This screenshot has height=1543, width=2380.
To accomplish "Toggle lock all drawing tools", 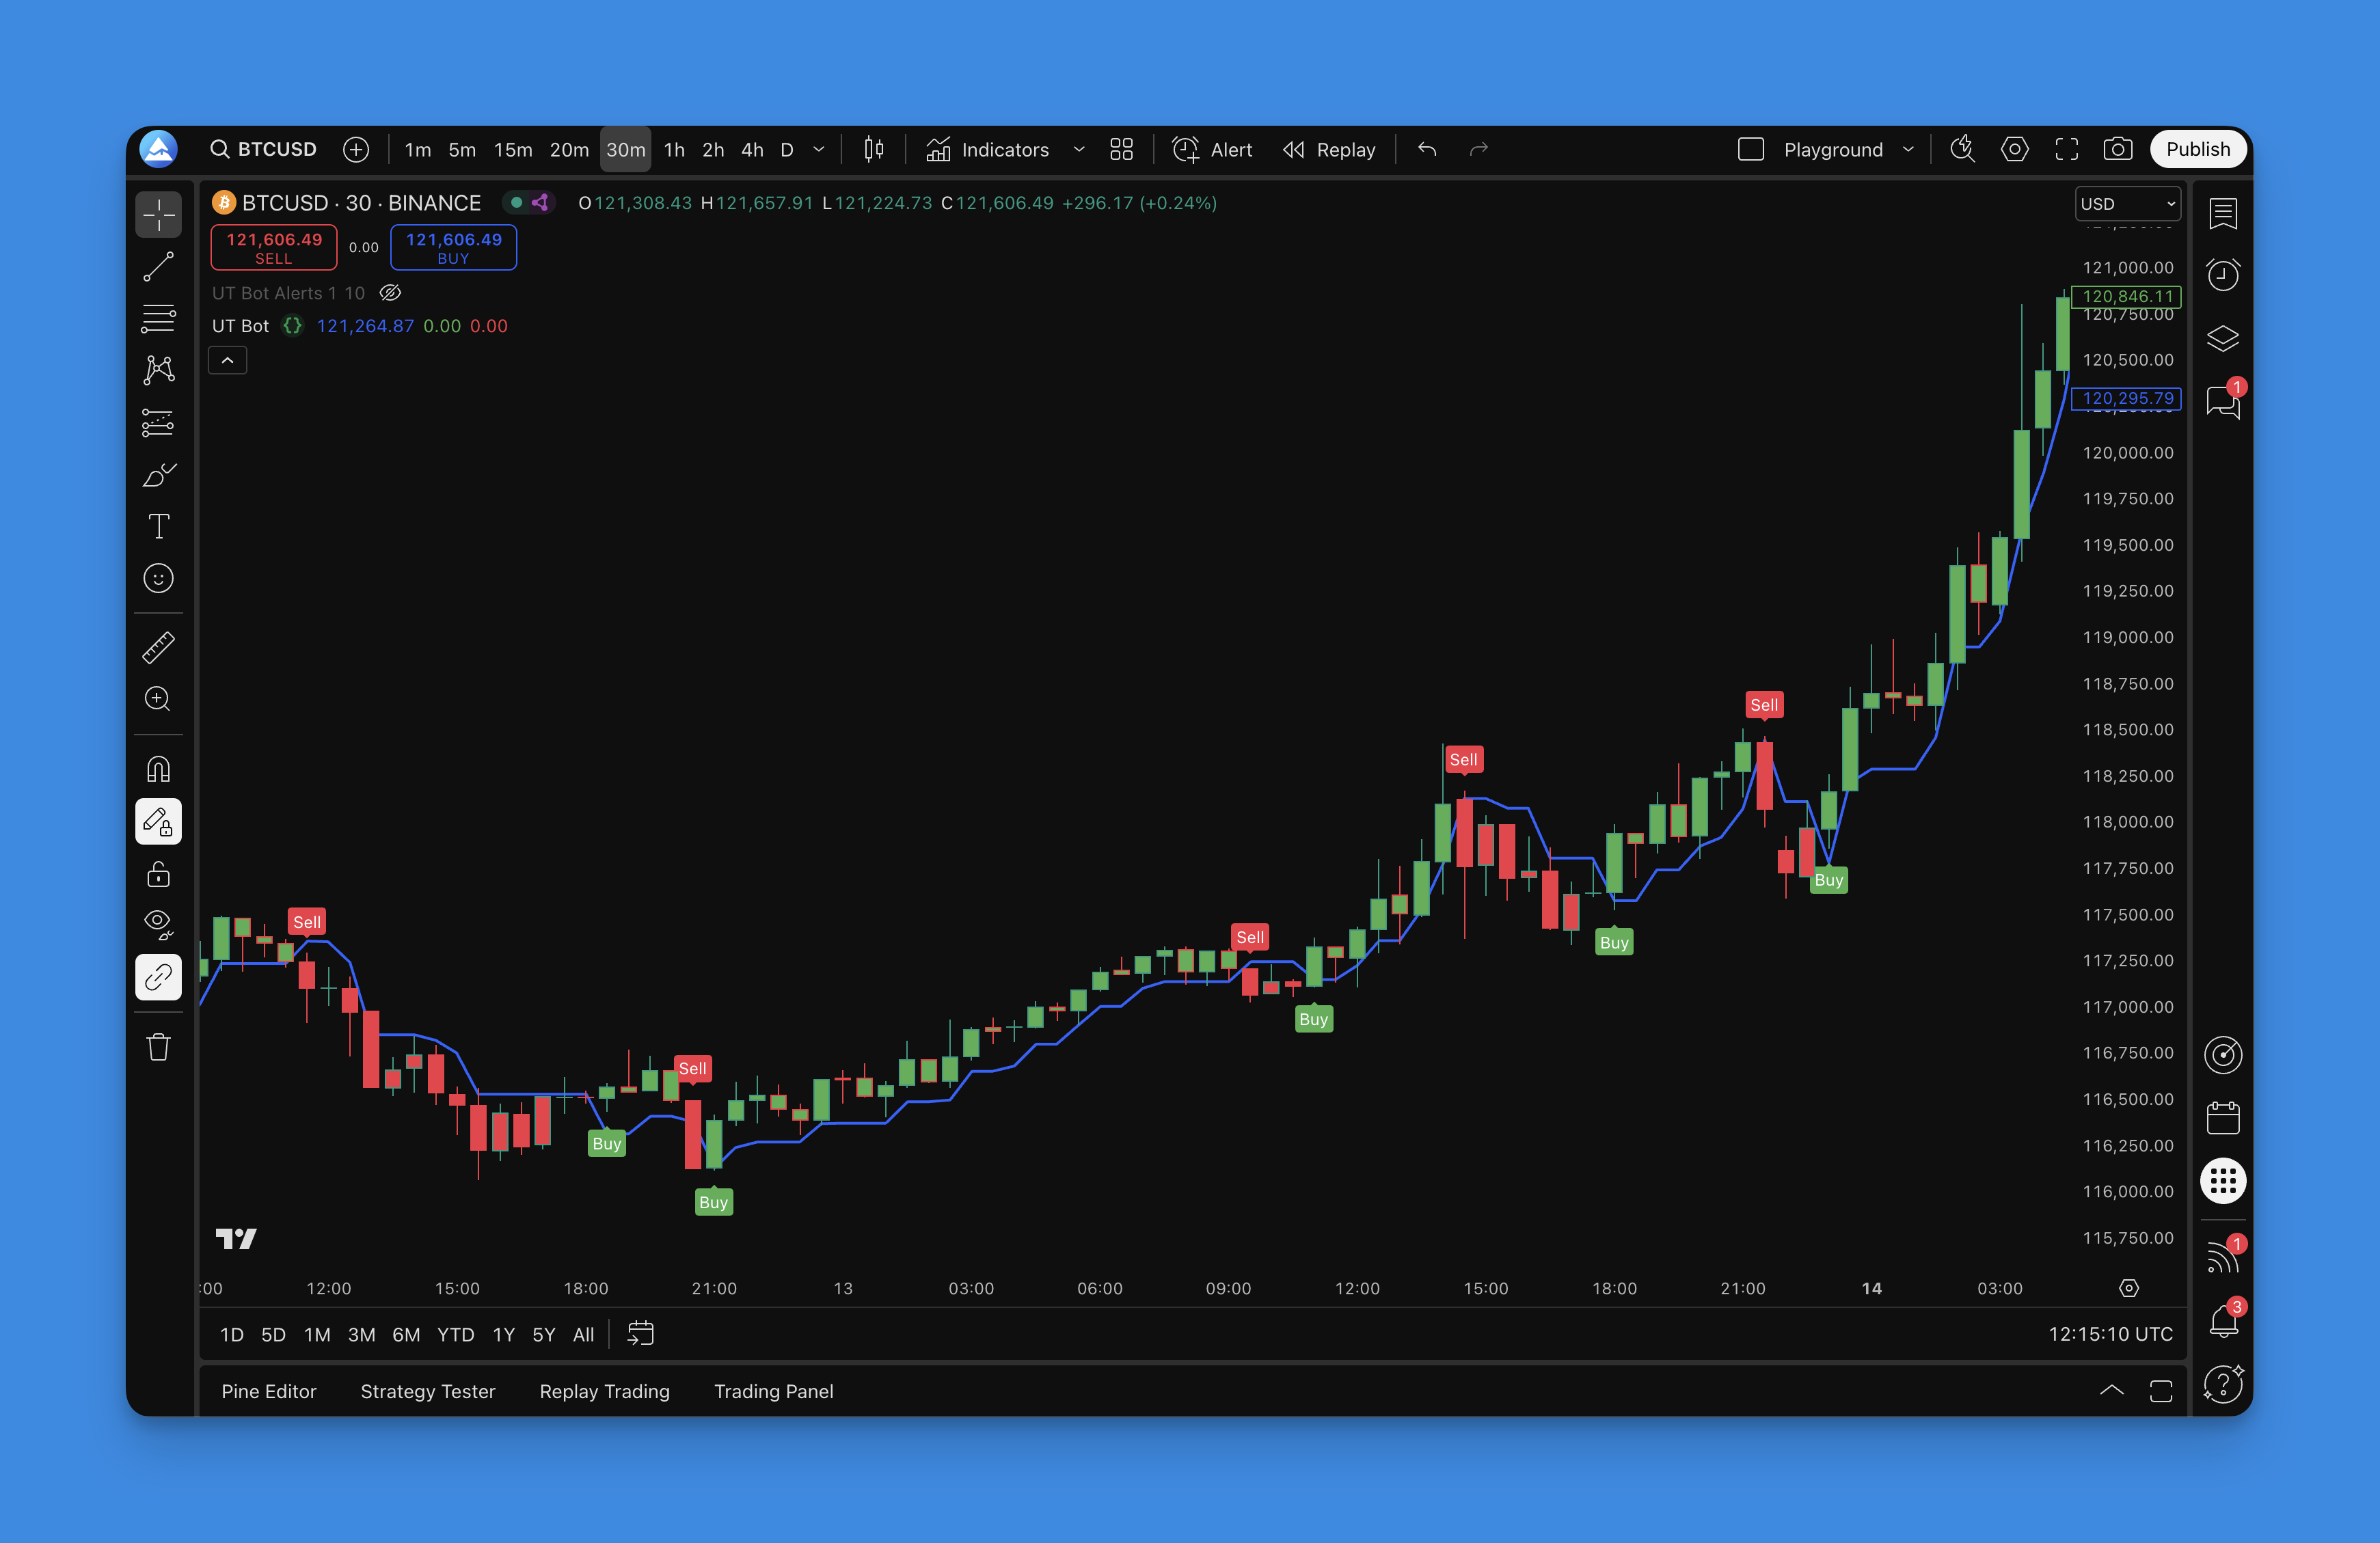I will (158, 874).
